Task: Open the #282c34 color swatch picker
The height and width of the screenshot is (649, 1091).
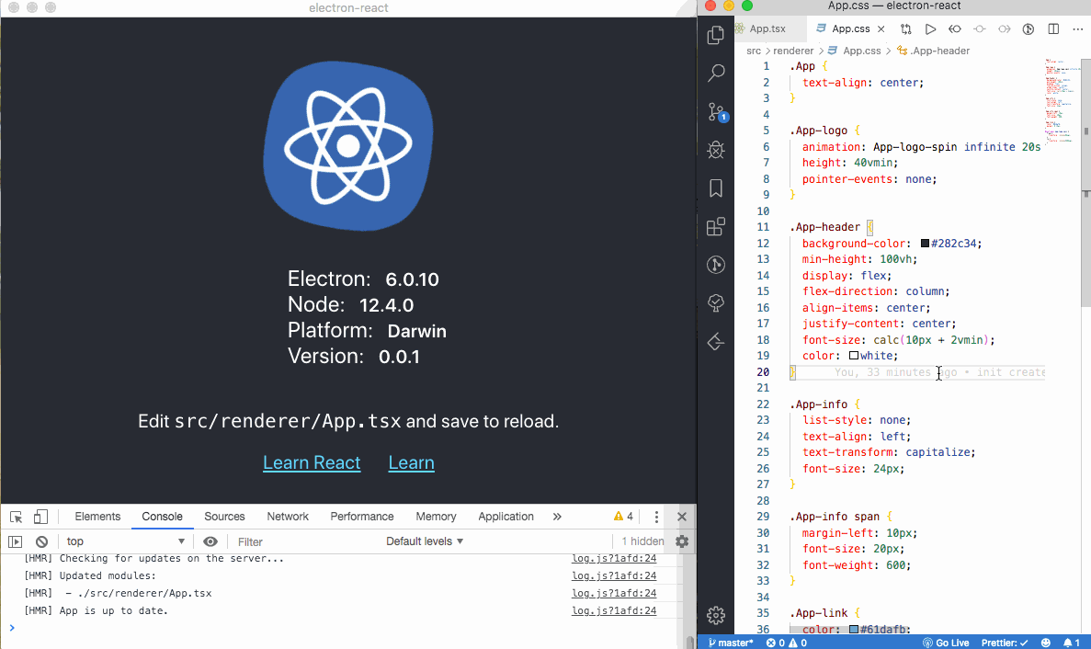Action: click(x=925, y=244)
